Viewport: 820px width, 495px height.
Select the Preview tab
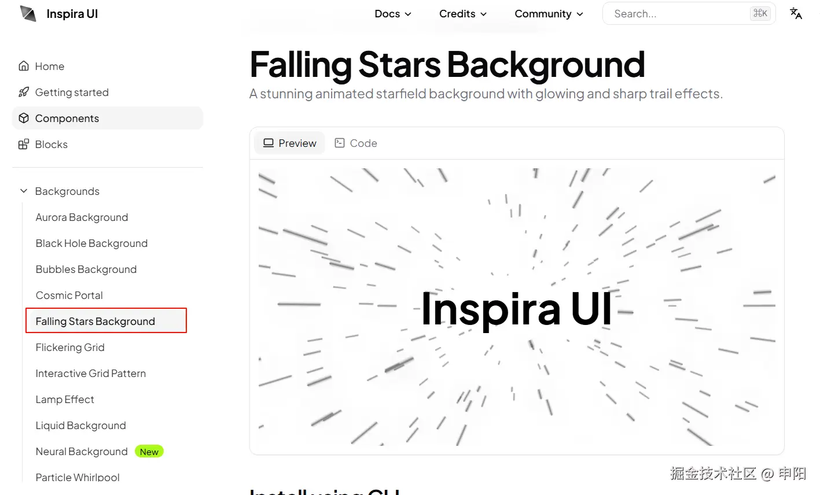pyautogui.click(x=290, y=143)
